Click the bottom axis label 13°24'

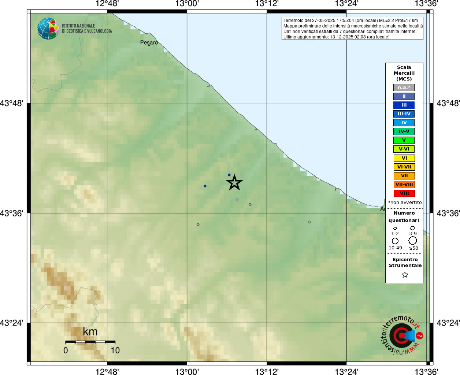pyautogui.click(x=346, y=372)
